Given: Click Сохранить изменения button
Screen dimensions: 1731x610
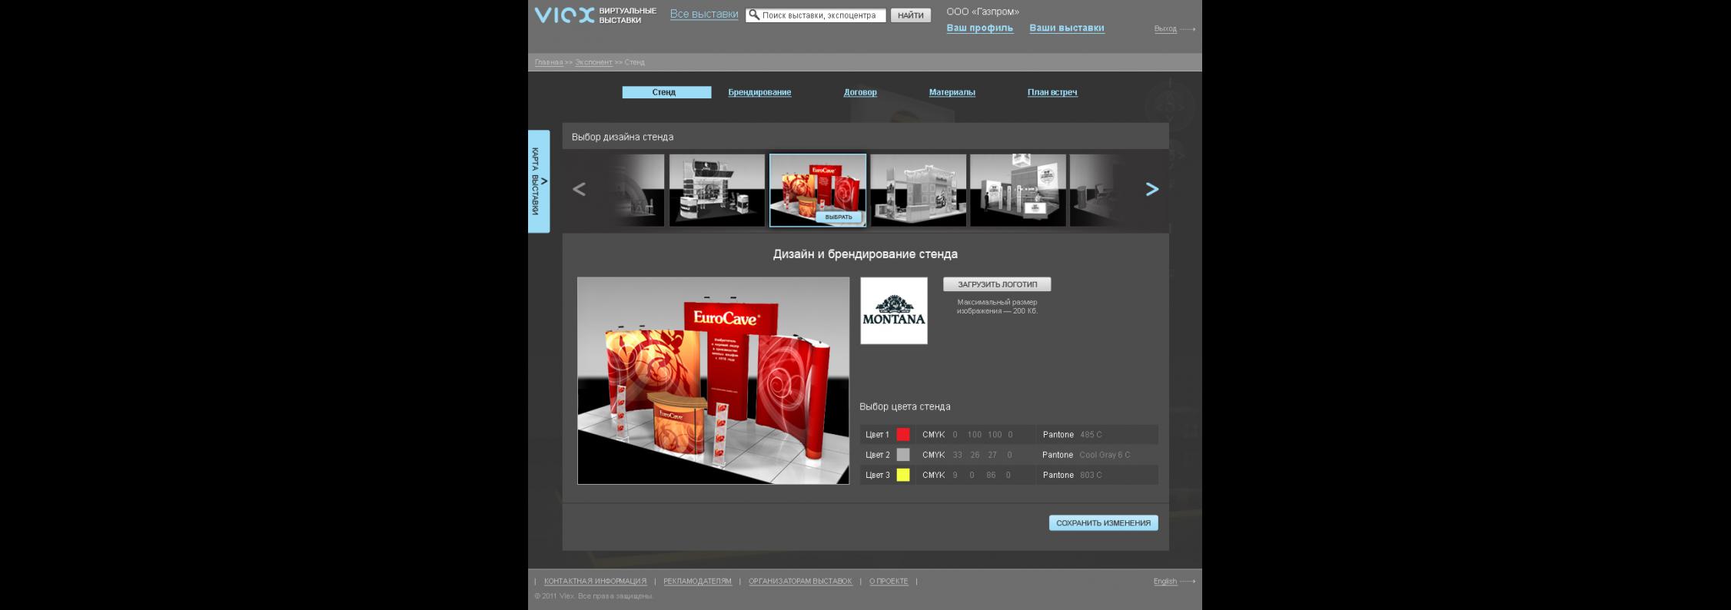Looking at the screenshot, I should click(1103, 523).
